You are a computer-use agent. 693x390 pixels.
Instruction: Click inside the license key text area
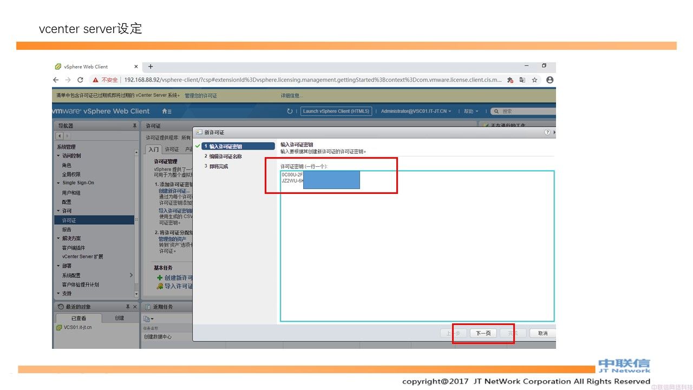click(x=417, y=255)
